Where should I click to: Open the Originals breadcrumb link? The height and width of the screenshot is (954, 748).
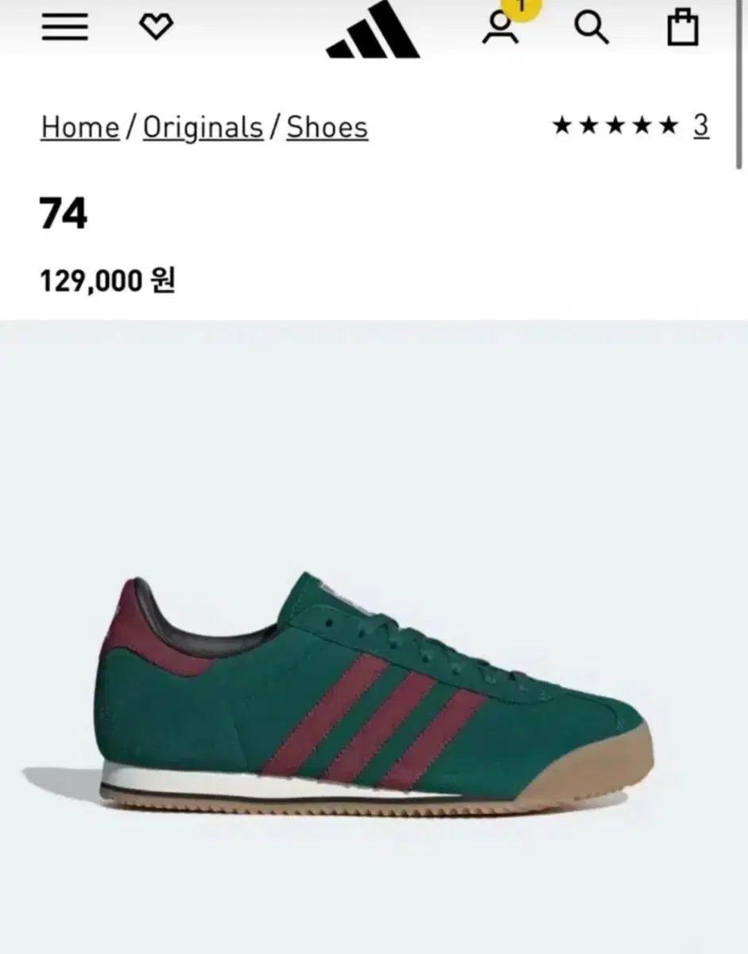click(x=203, y=128)
